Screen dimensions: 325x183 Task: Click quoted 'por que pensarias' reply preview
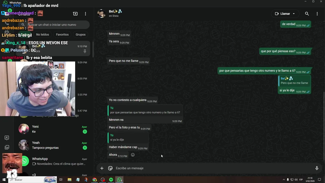click(x=145, y=110)
